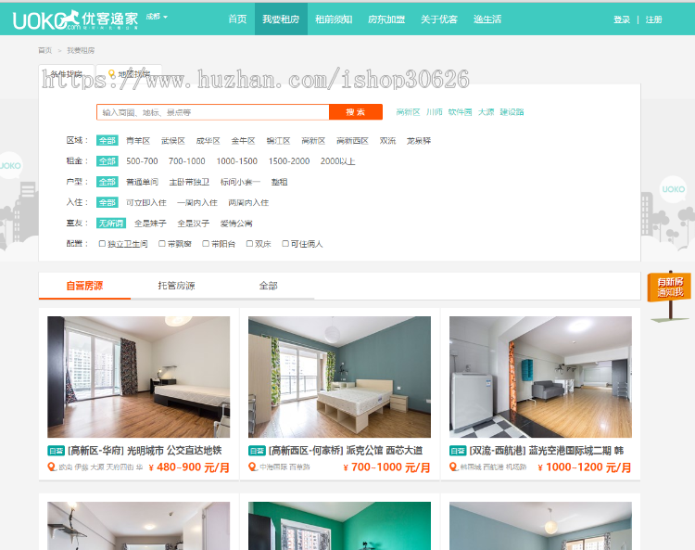Click the orange 搜索 button
Screen dimensions: 695x550
[x=356, y=112]
